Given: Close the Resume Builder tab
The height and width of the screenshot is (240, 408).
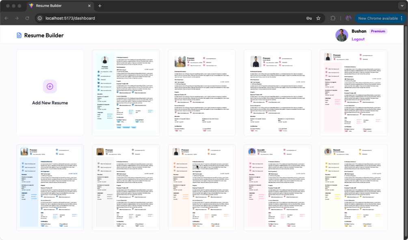Looking at the screenshot, I should click(x=89, y=6).
